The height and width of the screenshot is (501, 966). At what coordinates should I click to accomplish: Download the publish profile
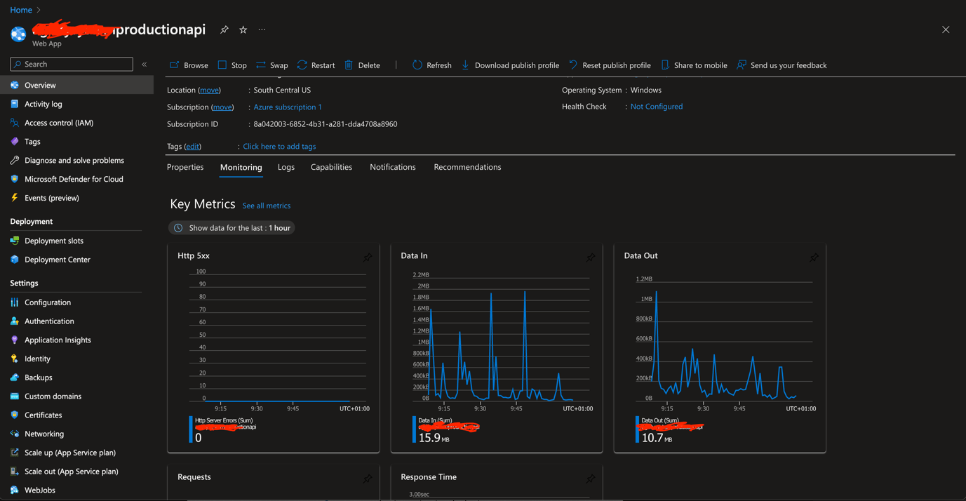(510, 65)
